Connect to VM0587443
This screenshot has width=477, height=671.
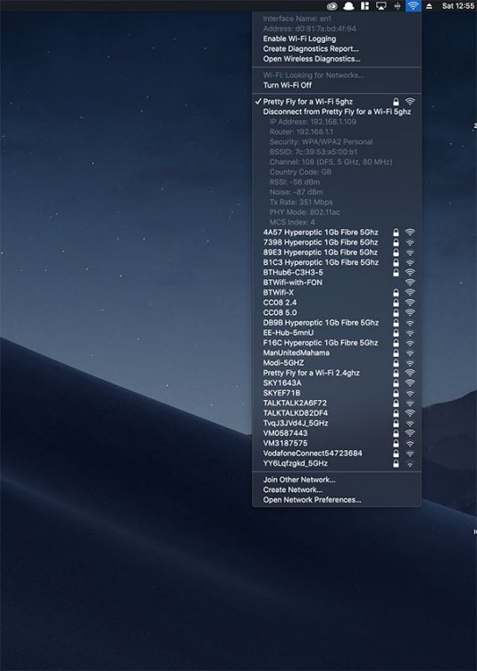pos(337,434)
